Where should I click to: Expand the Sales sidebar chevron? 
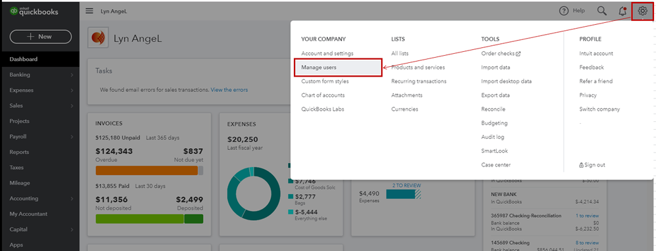tap(72, 106)
